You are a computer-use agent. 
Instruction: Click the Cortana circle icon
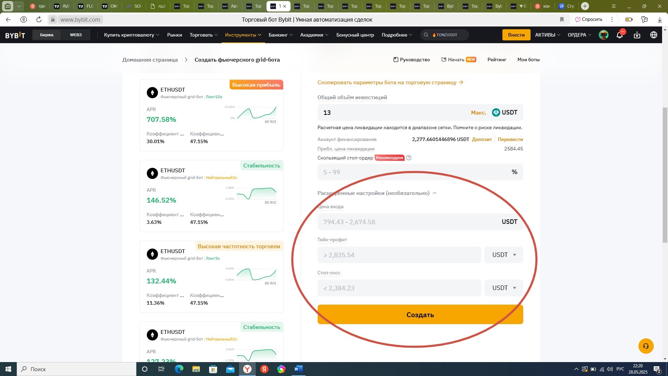pos(145,369)
